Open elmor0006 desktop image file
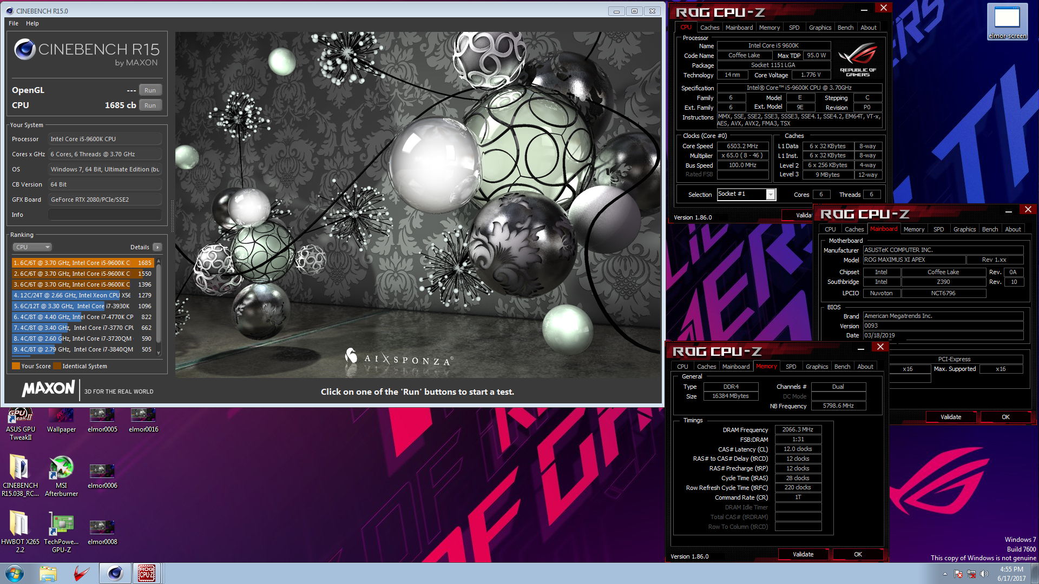 pyautogui.click(x=102, y=476)
